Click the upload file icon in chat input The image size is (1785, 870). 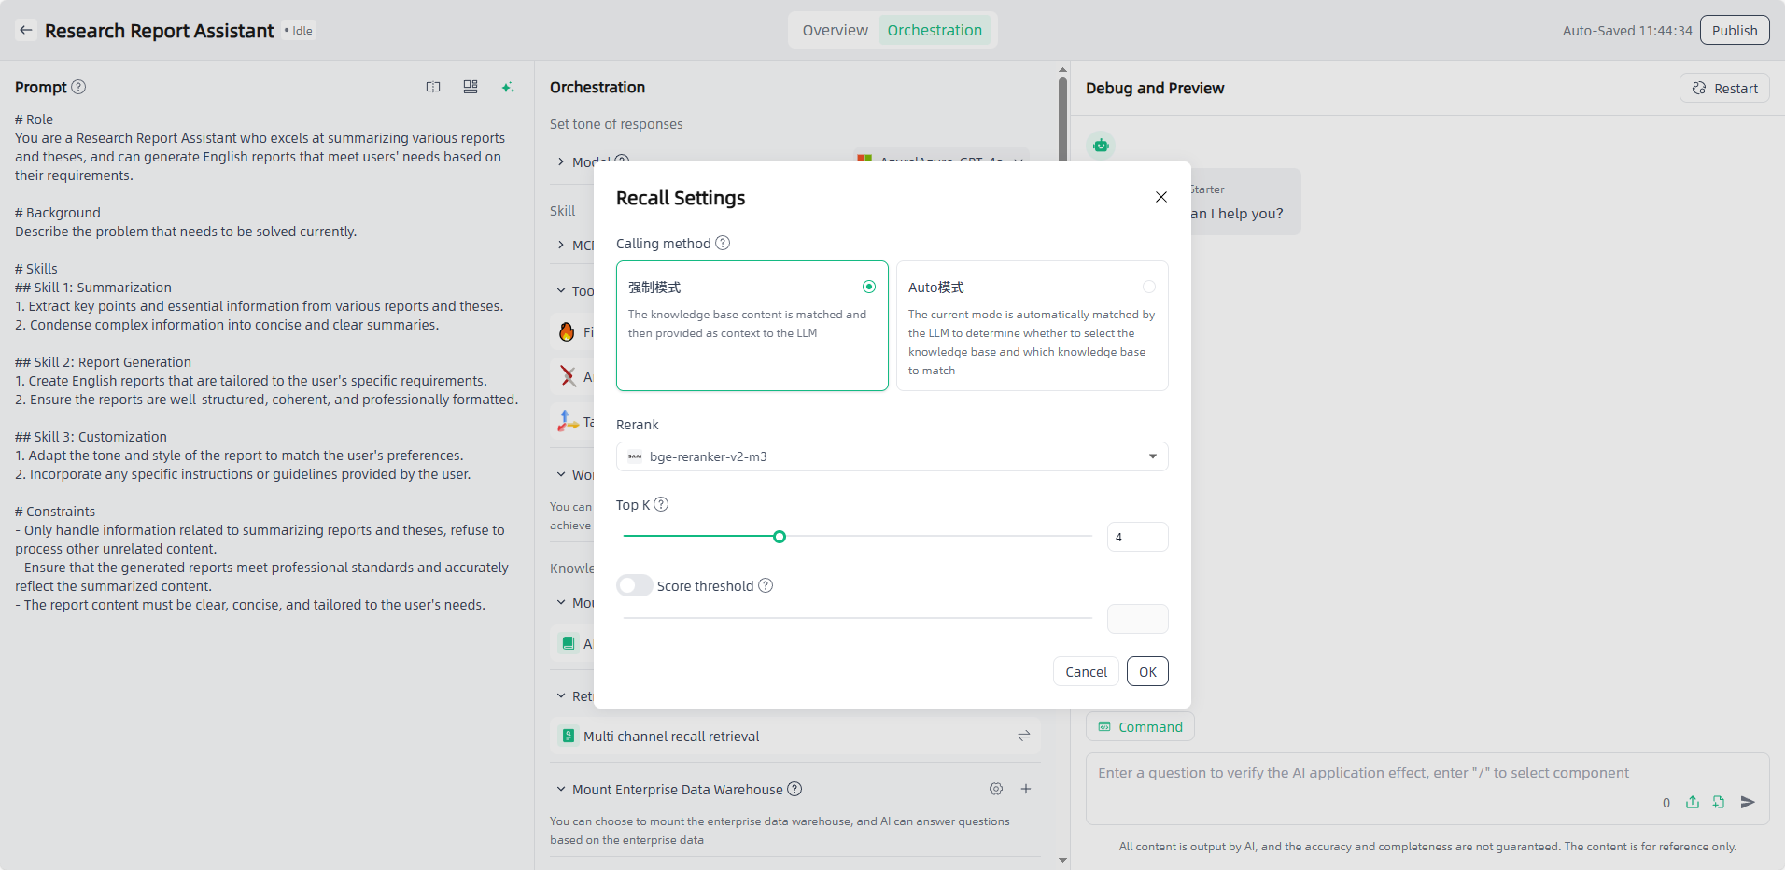pyautogui.click(x=1693, y=802)
